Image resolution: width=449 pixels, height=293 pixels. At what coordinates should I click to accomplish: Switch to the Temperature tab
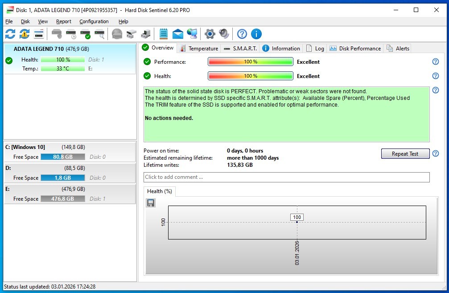tap(199, 49)
